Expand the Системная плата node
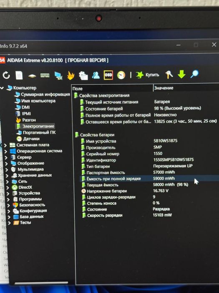The width and height of the screenshot is (219, 293). (5, 145)
